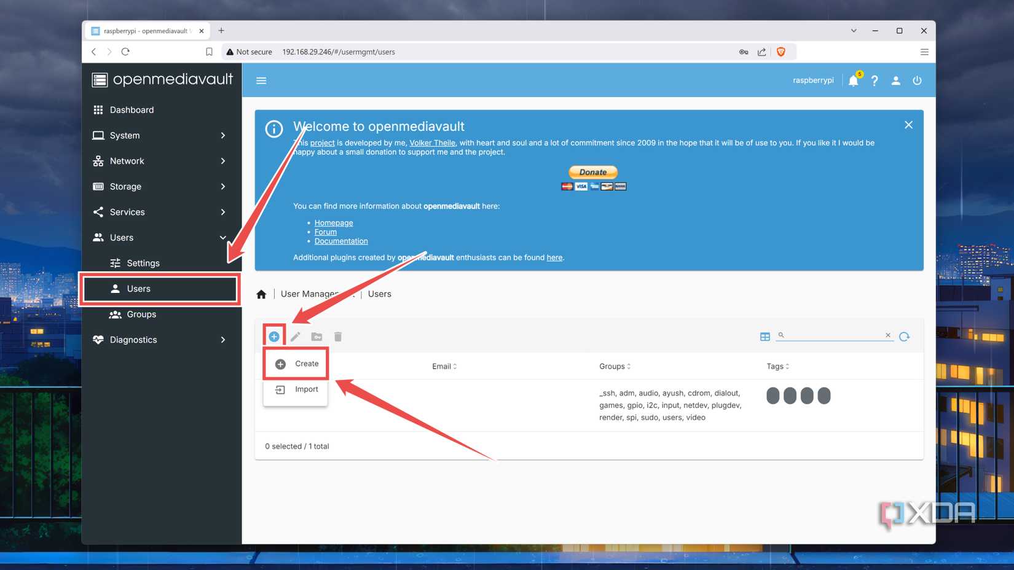Open the Dashboard page
The width and height of the screenshot is (1014, 570).
pyautogui.click(x=162, y=110)
